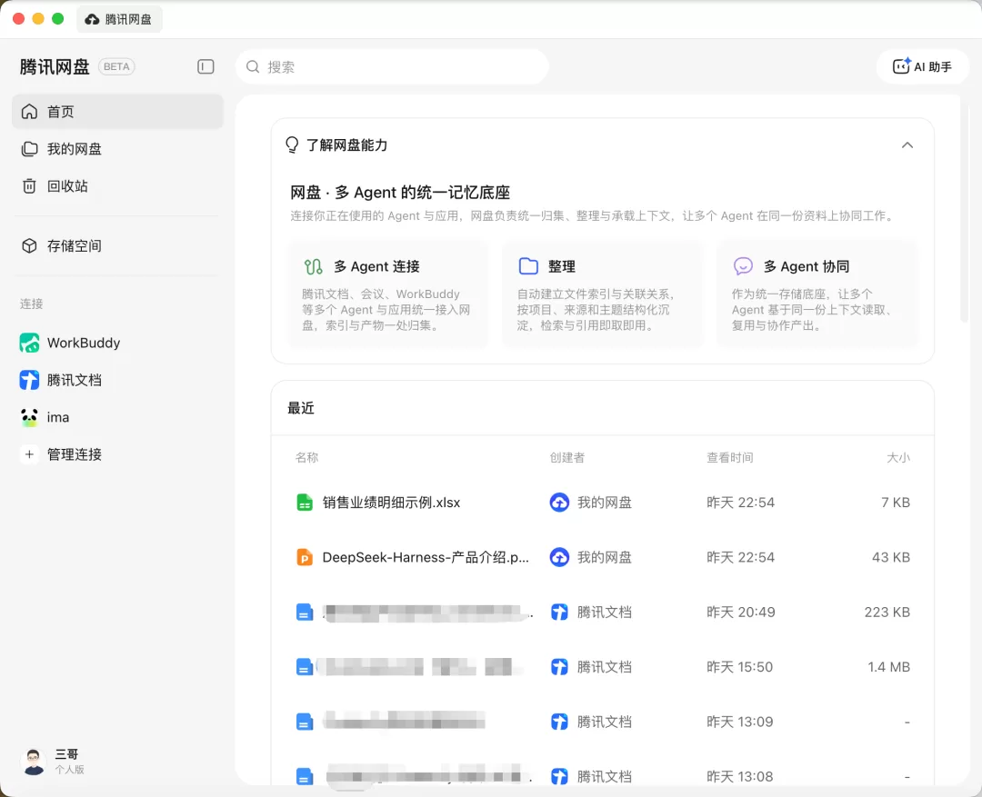Click the search magnifier icon

pyautogui.click(x=253, y=66)
